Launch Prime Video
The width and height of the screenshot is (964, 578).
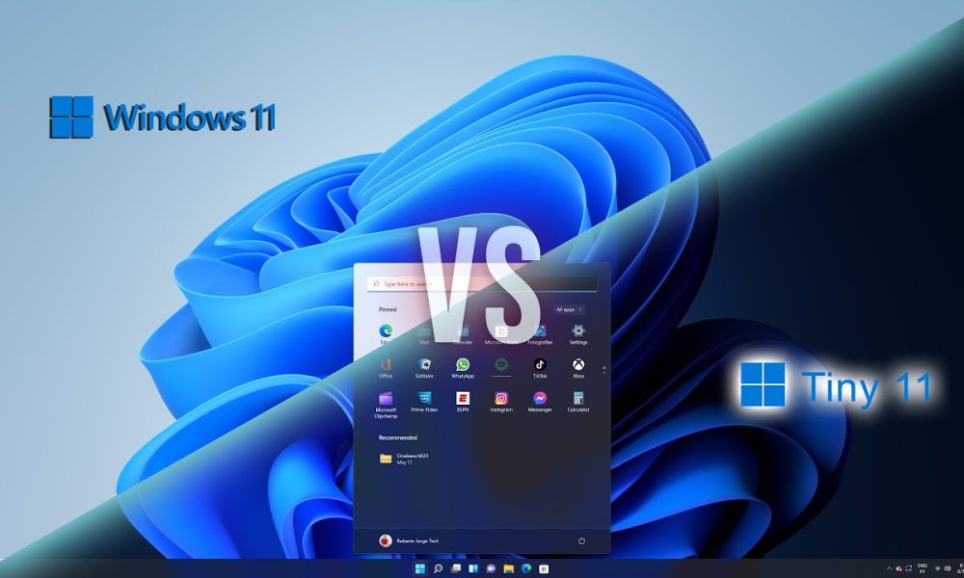[x=424, y=399]
